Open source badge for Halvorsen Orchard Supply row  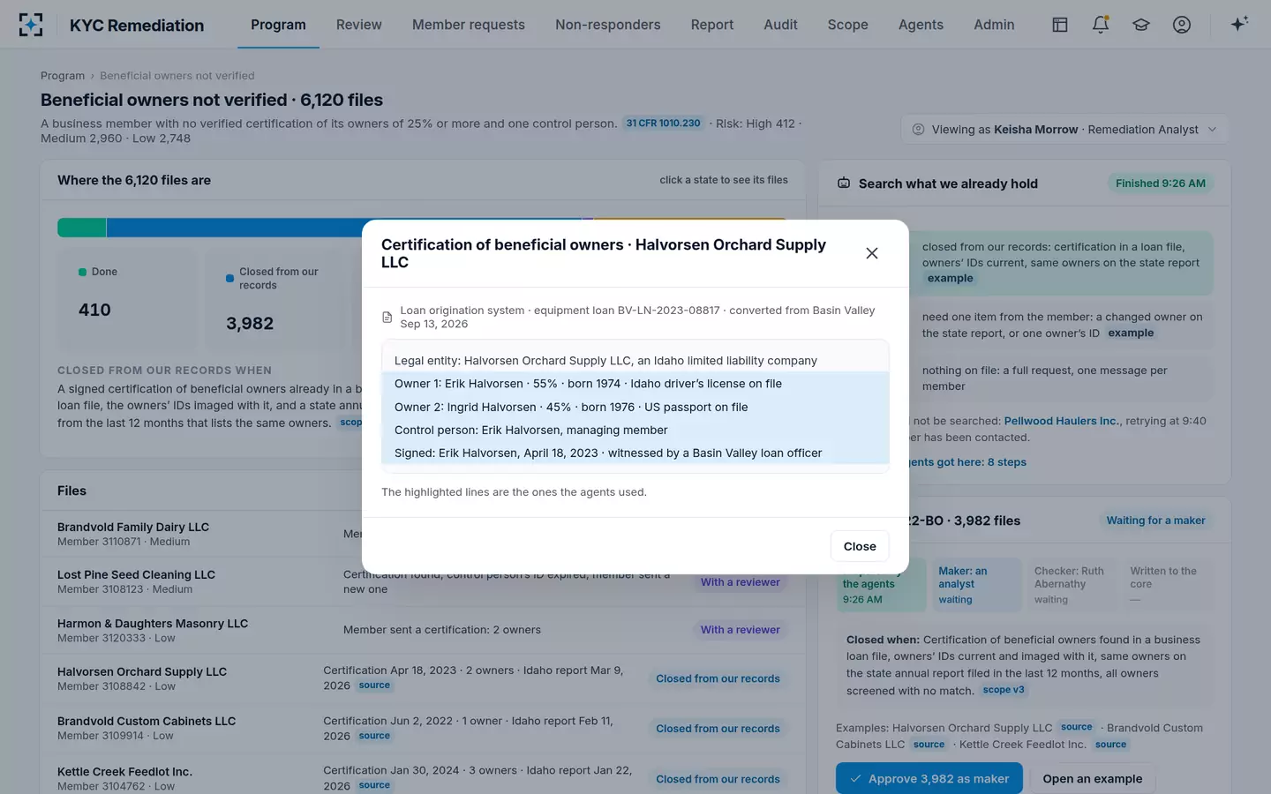pos(374,685)
